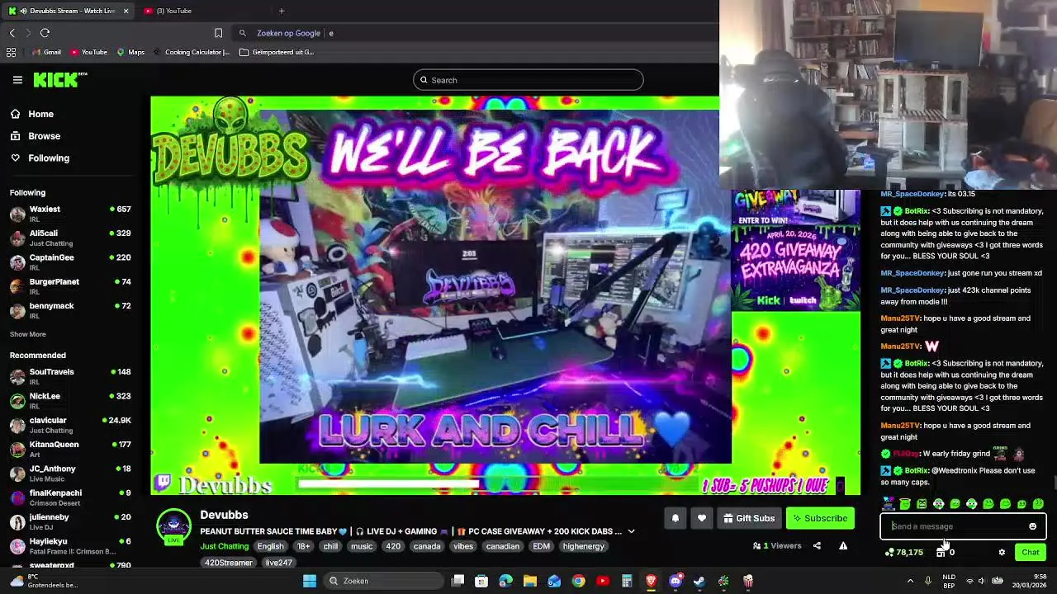Follow Devubbs with the heart button

(701, 518)
